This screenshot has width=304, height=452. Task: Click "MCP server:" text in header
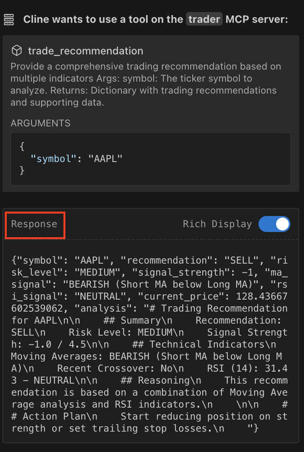(x=257, y=19)
